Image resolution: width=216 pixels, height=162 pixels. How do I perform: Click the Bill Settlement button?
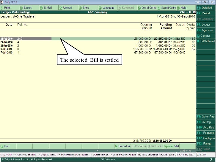point(206,41)
